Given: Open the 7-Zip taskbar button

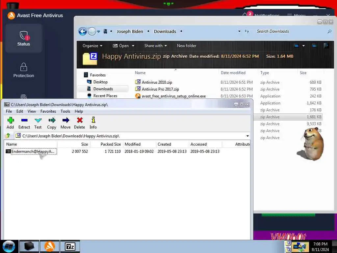Looking at the screenshot, I should click(x=70, y=246).
